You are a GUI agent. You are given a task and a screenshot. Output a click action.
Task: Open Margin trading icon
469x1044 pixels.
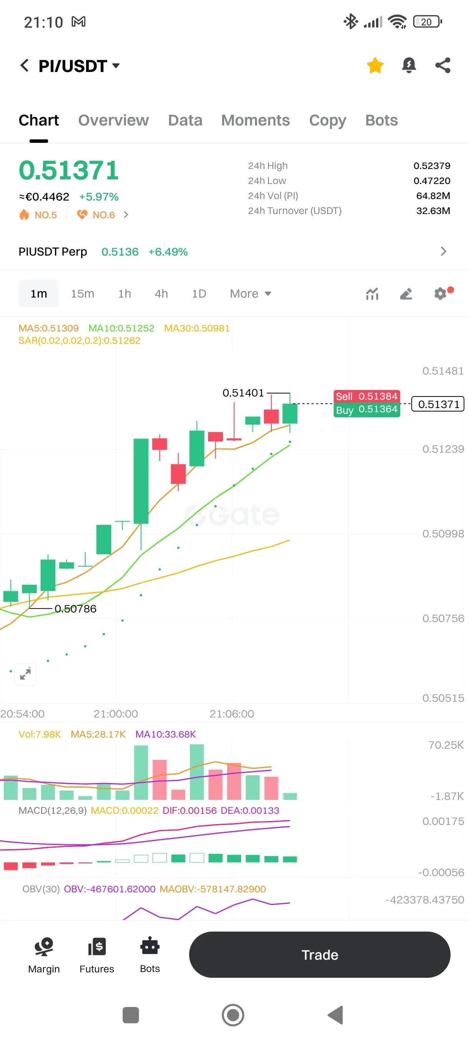click(44, 955)
